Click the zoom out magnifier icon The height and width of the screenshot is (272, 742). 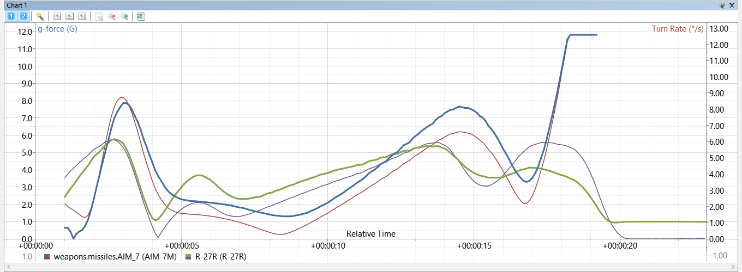111,16
